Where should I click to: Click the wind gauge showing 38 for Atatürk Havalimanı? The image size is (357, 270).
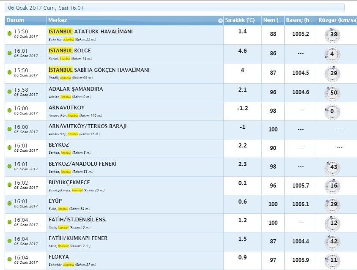point(332,35)
